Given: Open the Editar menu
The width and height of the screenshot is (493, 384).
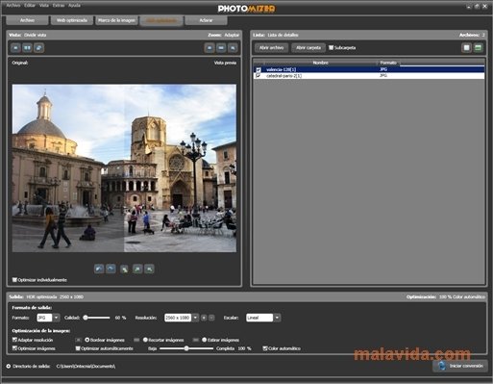Looking at the screenshot, I should (30, 5).
